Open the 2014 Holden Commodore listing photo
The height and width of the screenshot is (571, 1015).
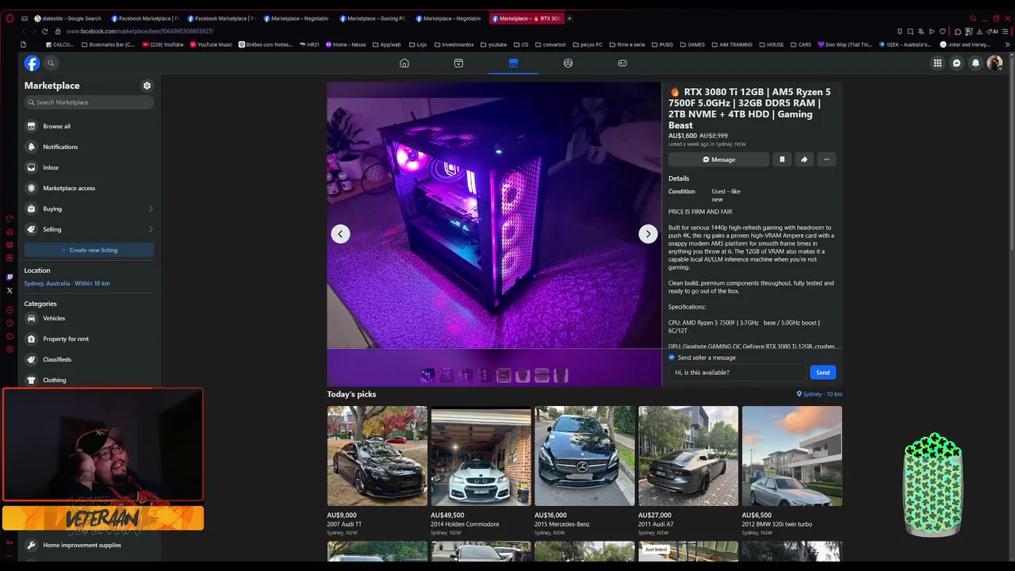click(481, 456)
